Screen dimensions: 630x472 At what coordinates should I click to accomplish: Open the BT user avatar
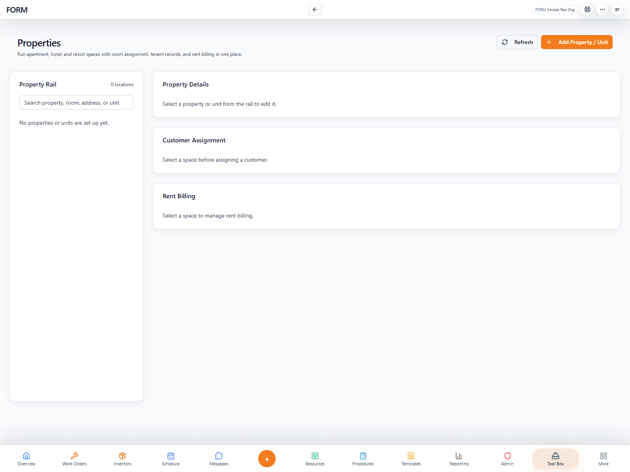pos(617,9)
